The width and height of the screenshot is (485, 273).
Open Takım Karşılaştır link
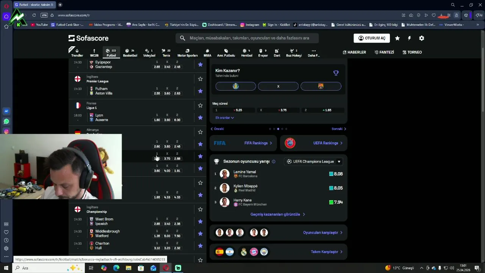click(x=327, y=252)
